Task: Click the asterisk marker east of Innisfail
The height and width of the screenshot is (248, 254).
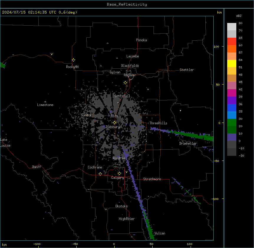Action: pos(148,89)
